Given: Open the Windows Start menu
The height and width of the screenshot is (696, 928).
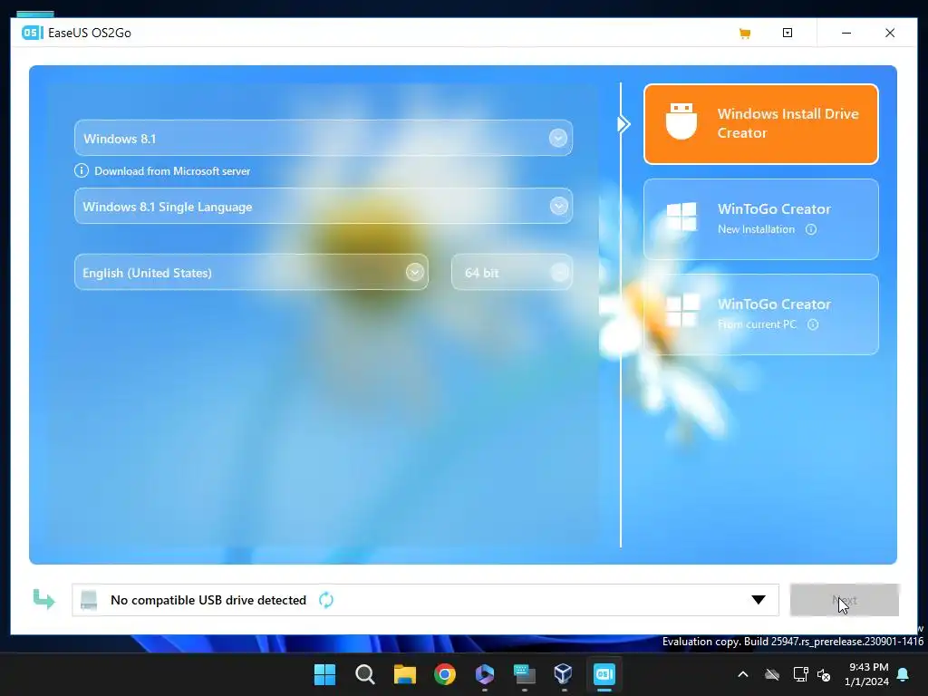Looking at the screenshot, I should tap(325, 674).
